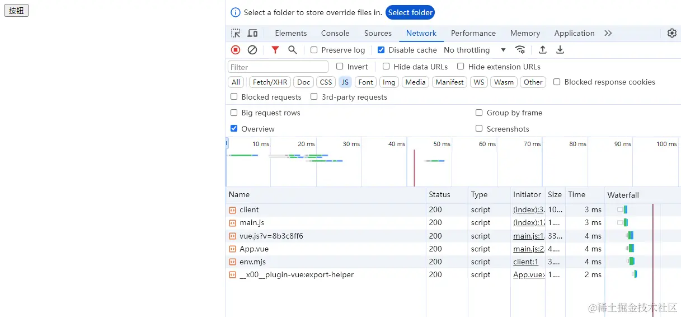The image size is (681, 317).
Task: Click script icon of export-helper row
Action: [x=232, y=274]
